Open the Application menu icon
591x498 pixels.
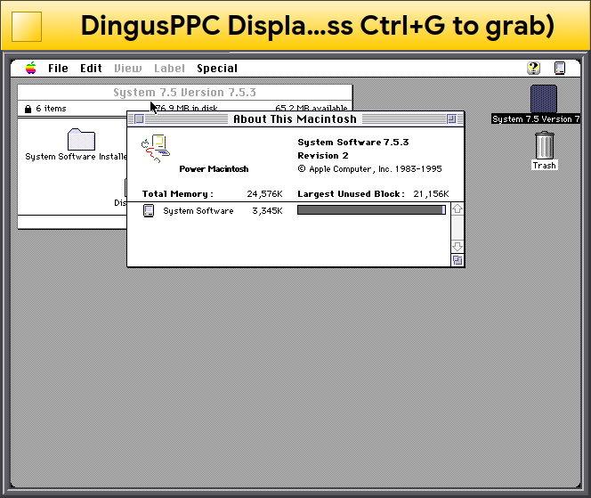coord(560,69)
